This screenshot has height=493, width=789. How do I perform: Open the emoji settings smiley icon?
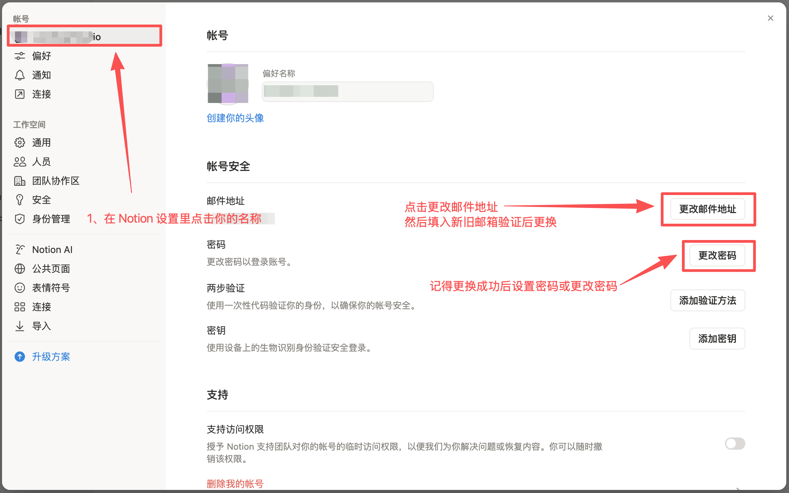[20, 288]
